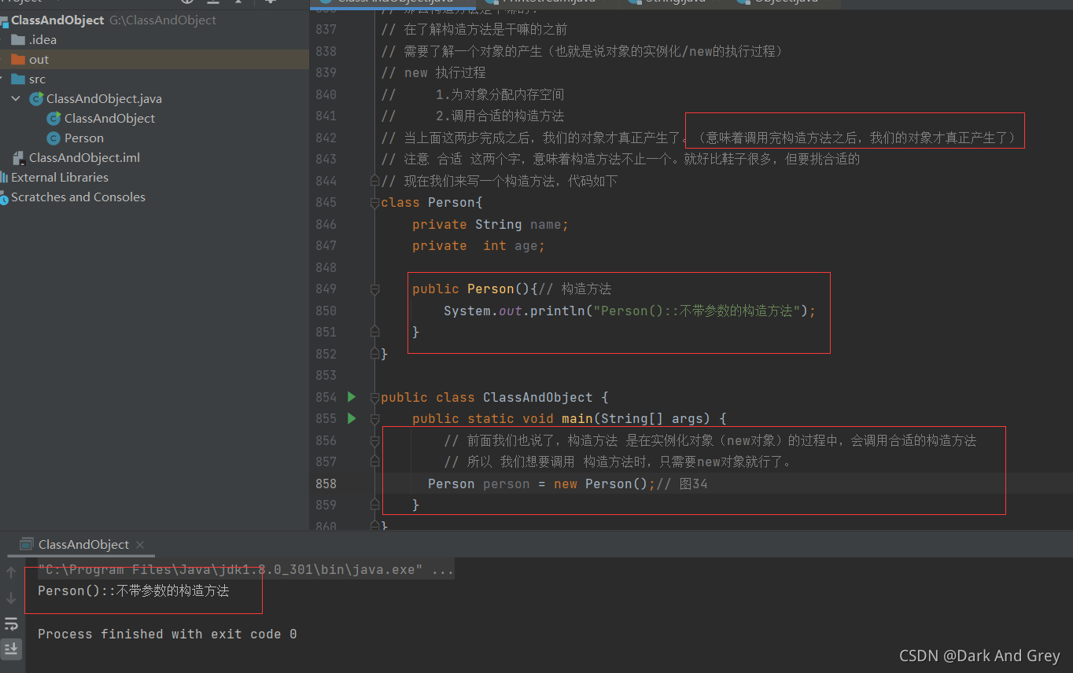Image resolution: width=1073 pixels, height=673 pixels.
Task: Open ClassAndObject.iml in the project tree
Action: pos(84,157)
